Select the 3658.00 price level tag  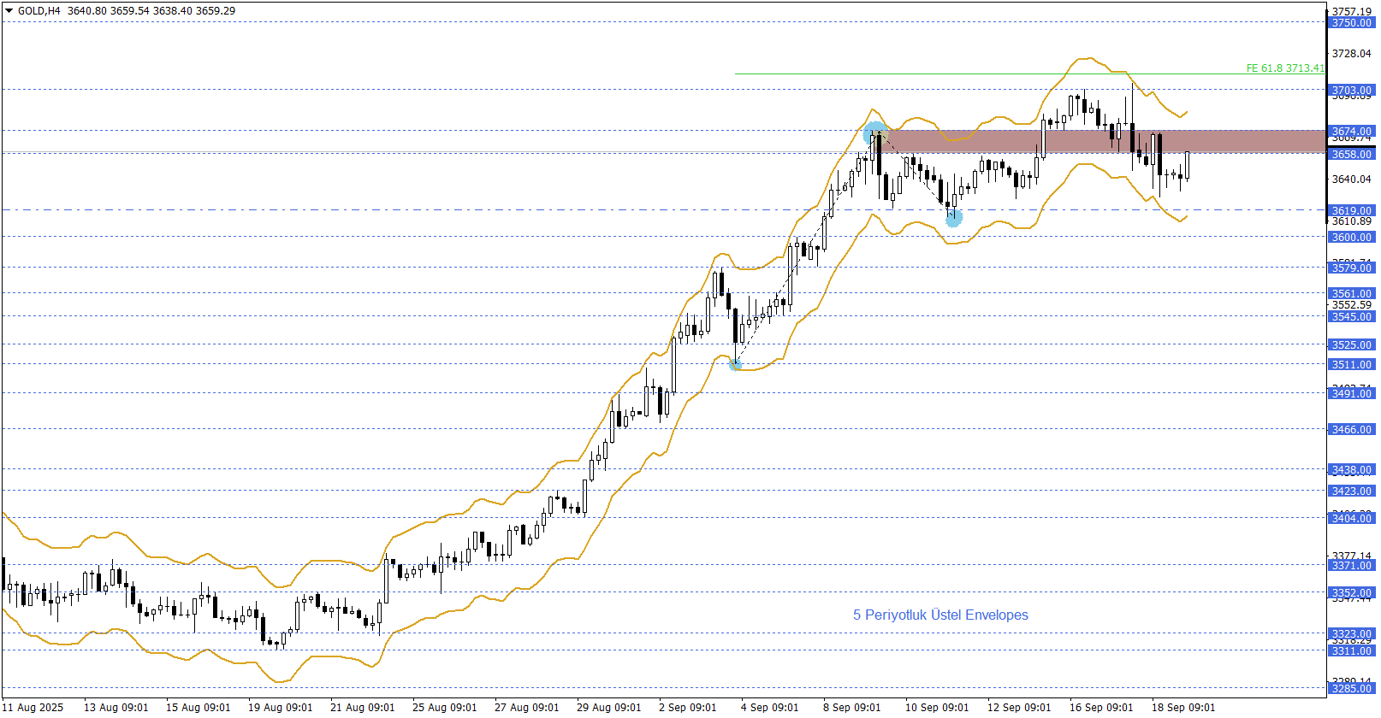pos(1351,155)
